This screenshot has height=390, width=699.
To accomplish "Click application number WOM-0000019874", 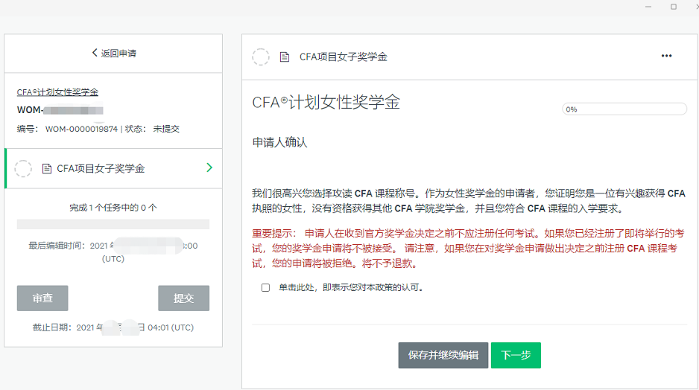I will click(x=81, y=129).
